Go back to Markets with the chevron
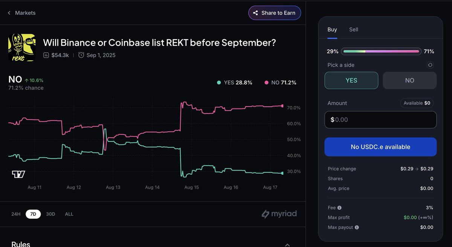The height and width of the screenshot is (247, 452). tap(9, 13)
